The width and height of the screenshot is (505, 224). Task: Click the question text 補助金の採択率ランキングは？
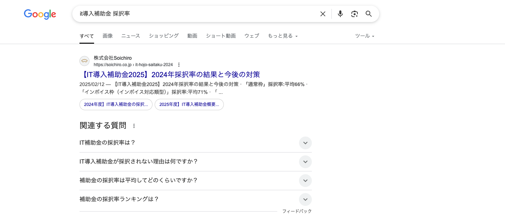119,199
